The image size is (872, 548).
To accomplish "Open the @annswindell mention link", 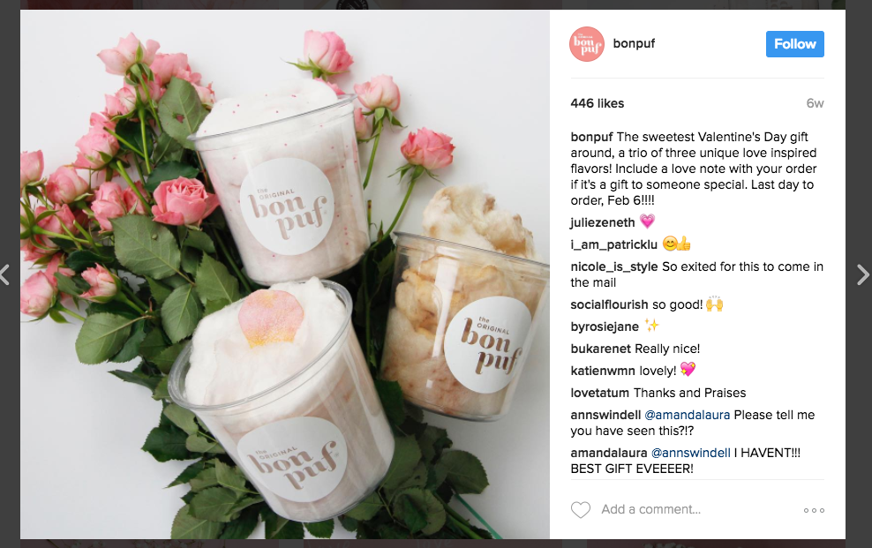I will [691, 453].
